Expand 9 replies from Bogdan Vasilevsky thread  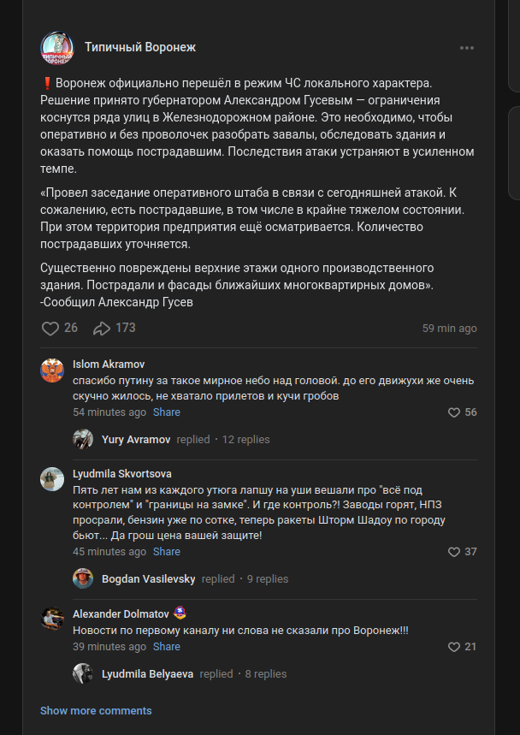[268, 579]
